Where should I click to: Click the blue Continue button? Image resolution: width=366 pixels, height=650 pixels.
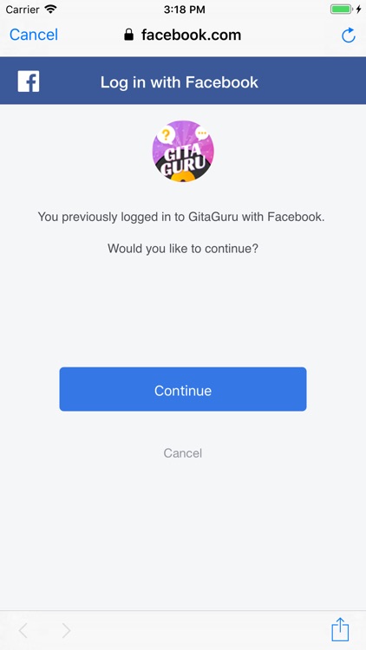[183, 389]
